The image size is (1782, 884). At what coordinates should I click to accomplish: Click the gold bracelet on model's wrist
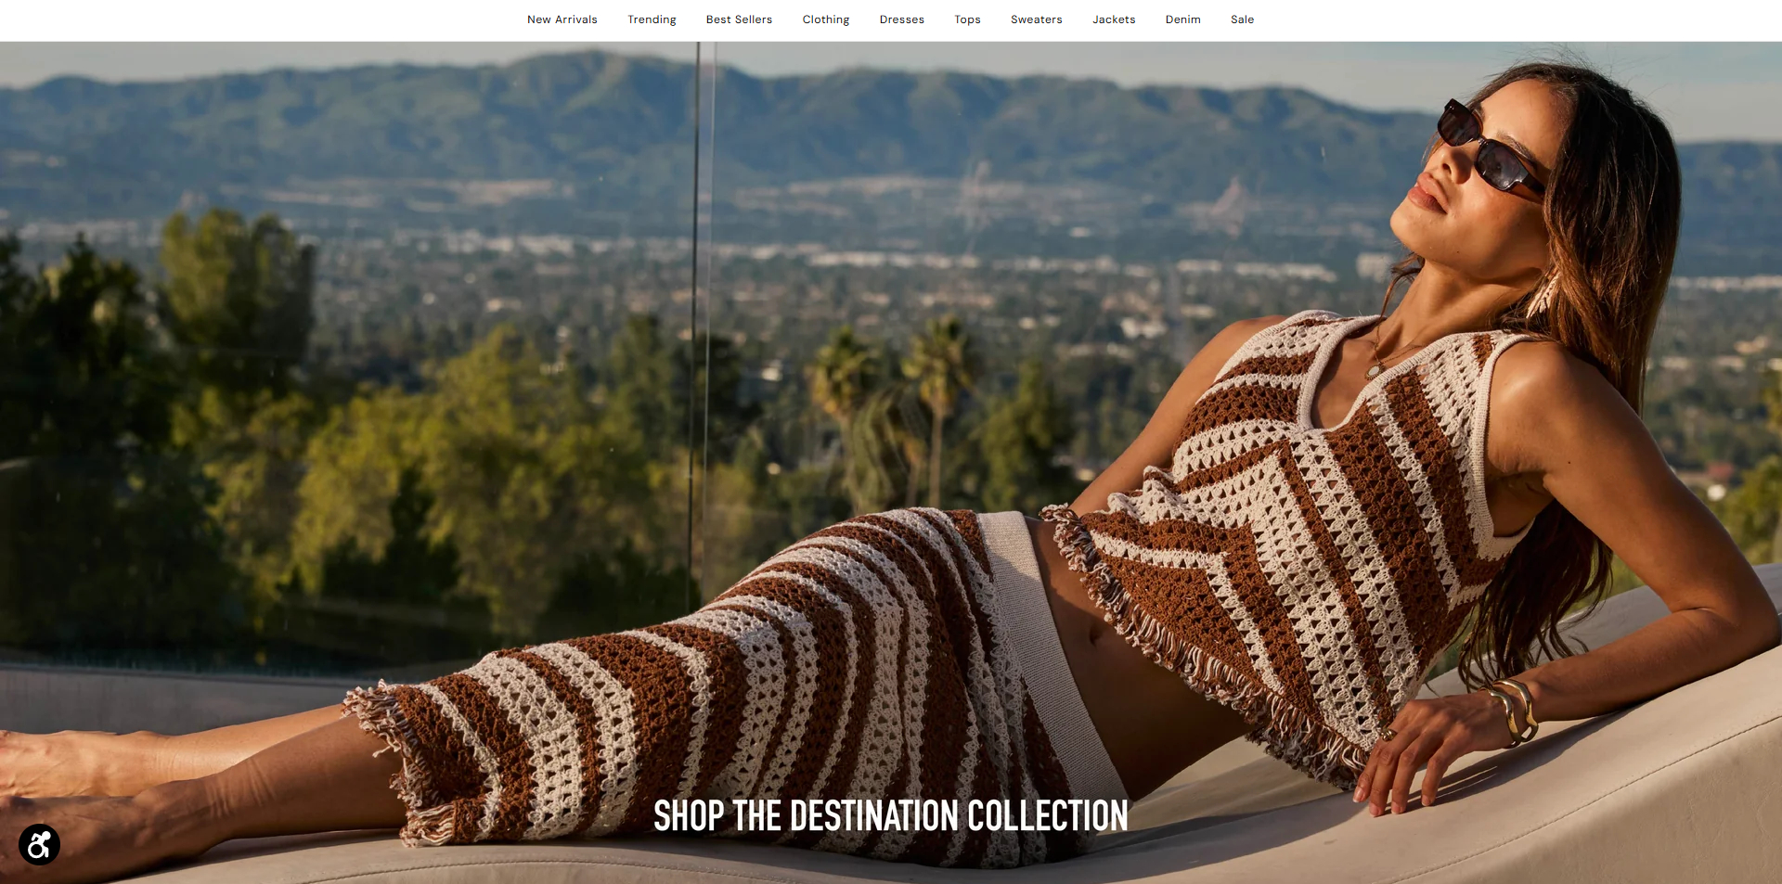click(1515, 711)
